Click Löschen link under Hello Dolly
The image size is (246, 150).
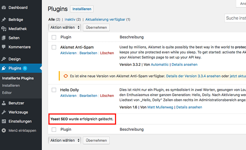click(107, 96)
